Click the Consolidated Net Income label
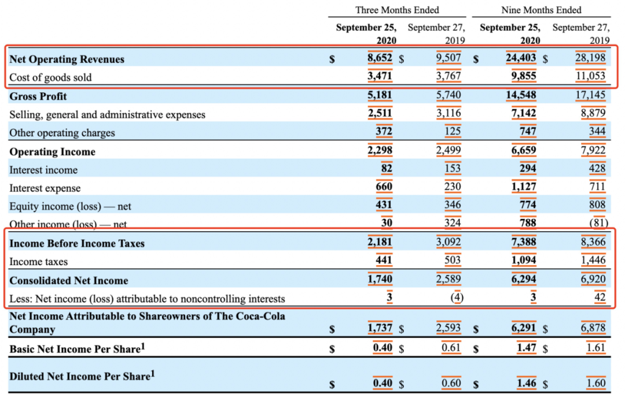This screenshot has height=394, width=625. pyautogui.click(x=68, y=280)
